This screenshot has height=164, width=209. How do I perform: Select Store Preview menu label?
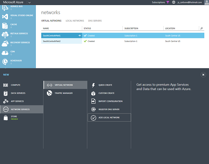(x=14, y=118)
